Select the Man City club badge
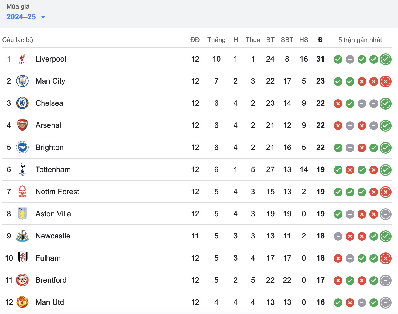 coord(23,81)
